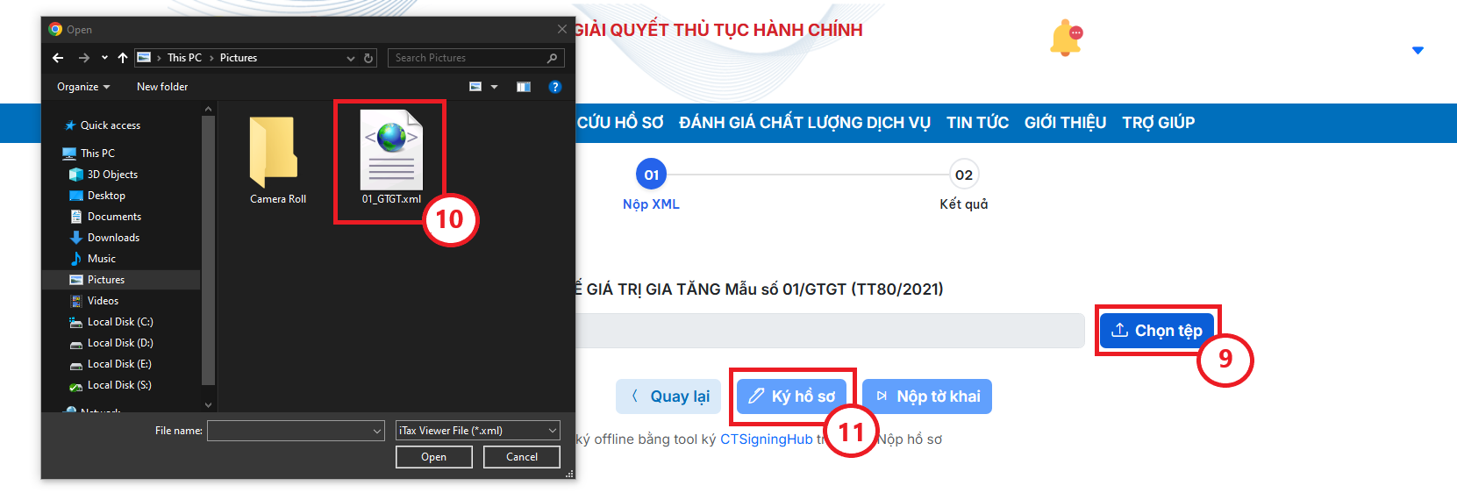
Task: Go up one folder level
Action: pyautogui.click(x=123, y=58)
